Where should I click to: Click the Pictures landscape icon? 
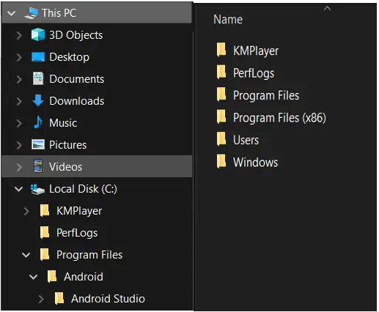pyautogui.click(x=38, y=144)
